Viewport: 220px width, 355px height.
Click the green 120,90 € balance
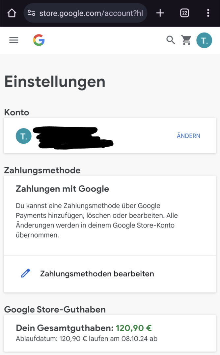pos(134,328)
